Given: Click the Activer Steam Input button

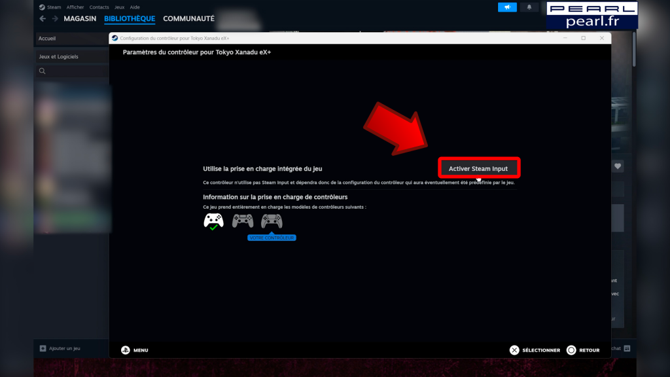Looking at the screenshot, I should pyautogui.click(x=478, y=168).
